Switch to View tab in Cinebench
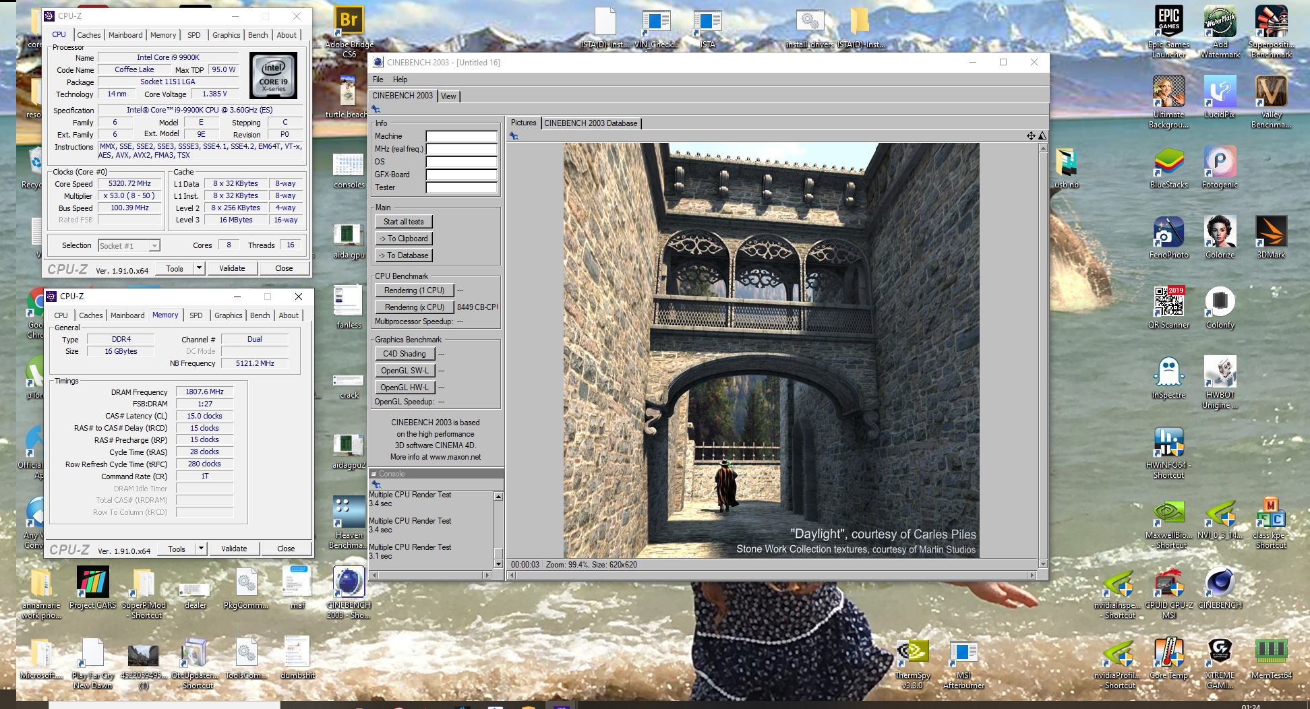This screenshot has width=1310, height=709. [x=448, y=96]
